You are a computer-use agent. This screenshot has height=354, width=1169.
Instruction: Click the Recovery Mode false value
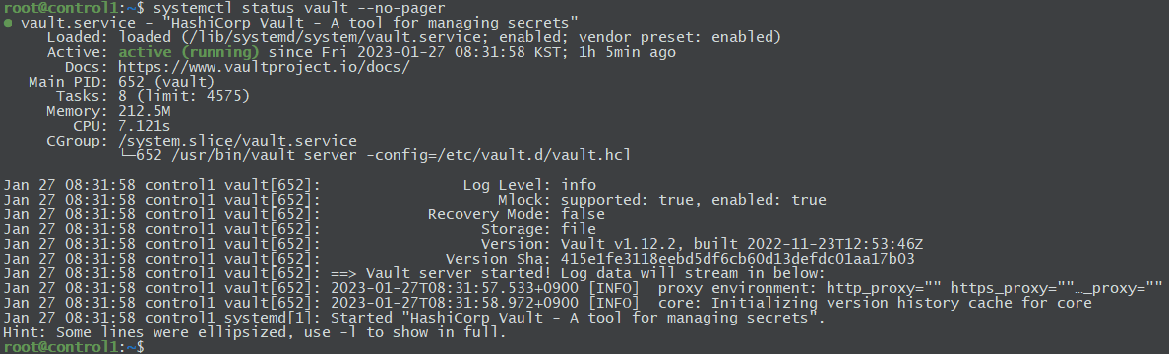click(x=583, y=214)
